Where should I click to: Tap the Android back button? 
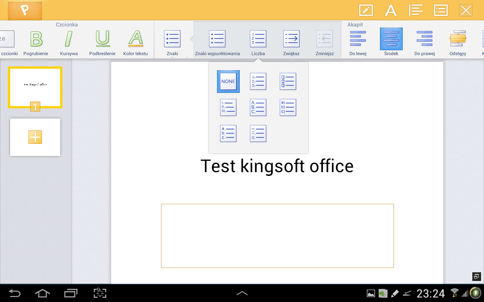pyautogui.click(x=15, y=293)
